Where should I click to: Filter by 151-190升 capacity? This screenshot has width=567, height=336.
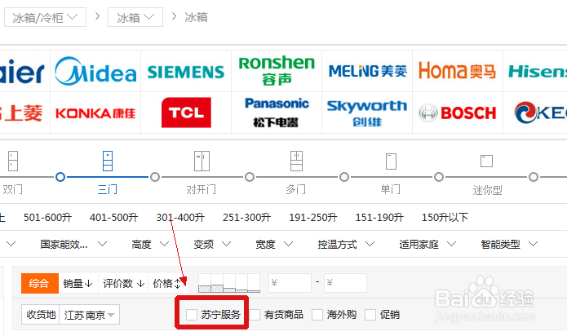379,217
